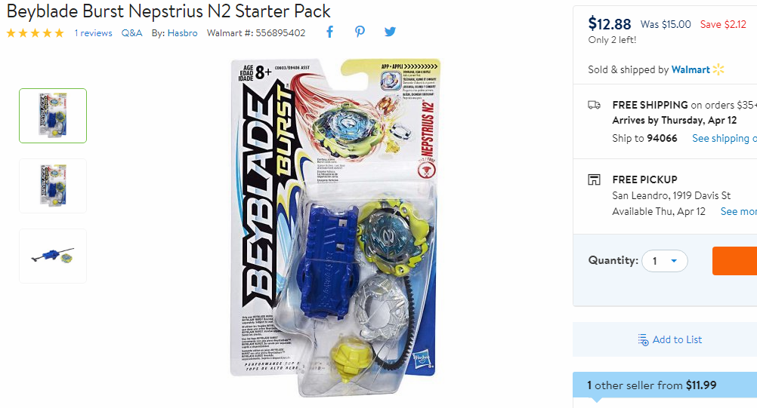757x408 pixels.
Task: Share product via Twitter icon
Action: click(x=390, y=32)
